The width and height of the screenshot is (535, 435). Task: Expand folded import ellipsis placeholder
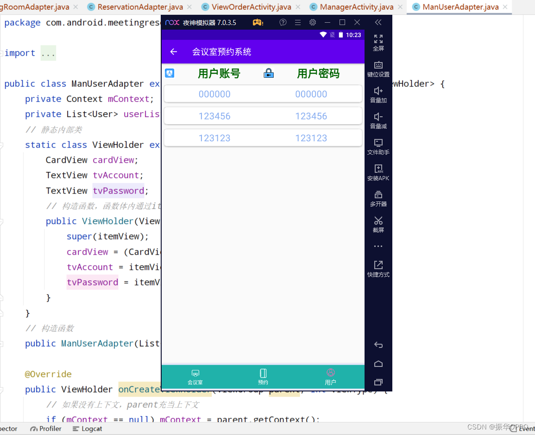[48, 53]
